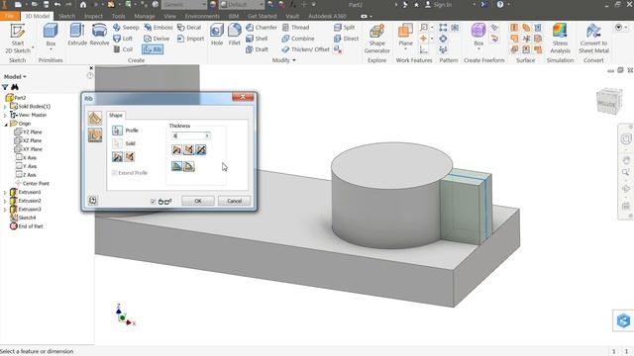Open Thickness value dropdown arrow

[x=207, y=136]
